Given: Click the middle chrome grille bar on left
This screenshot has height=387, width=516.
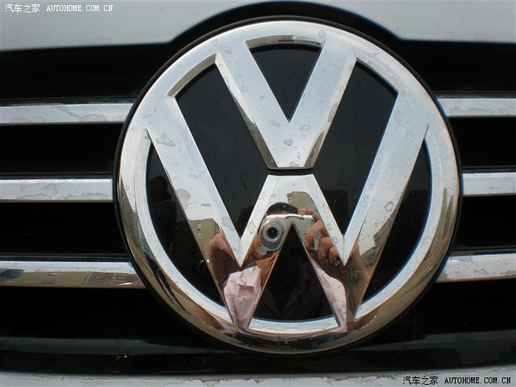Looking at the screenshot, I should coord(55,189).
